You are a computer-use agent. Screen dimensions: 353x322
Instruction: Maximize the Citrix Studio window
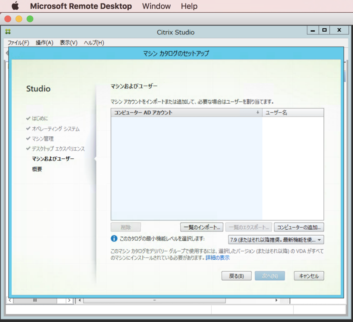[x=324, y=30]
